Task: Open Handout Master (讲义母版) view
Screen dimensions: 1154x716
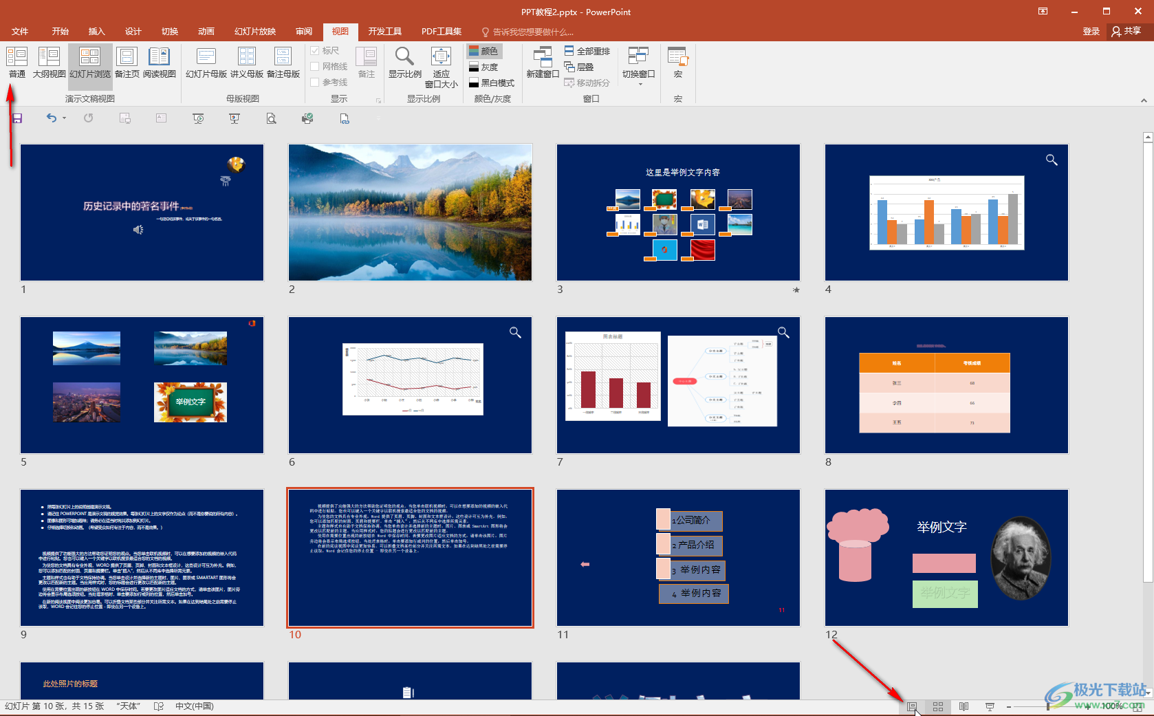Action: point(246,63)
